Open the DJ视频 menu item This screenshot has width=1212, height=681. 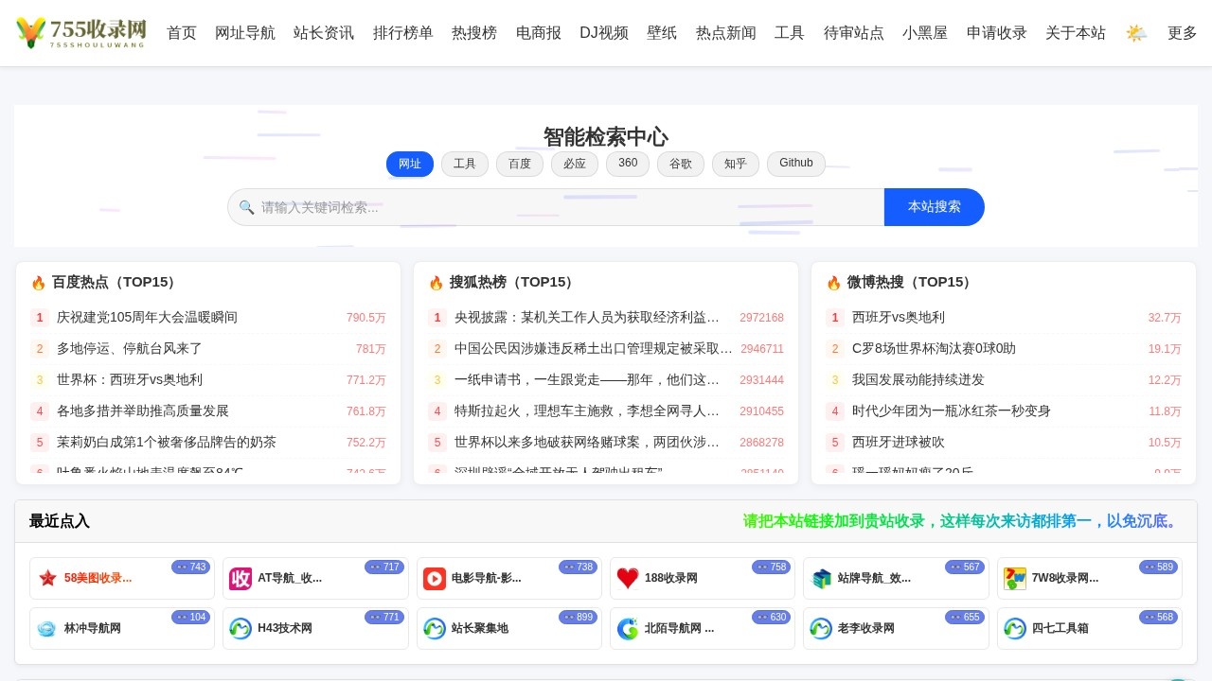(x=604, y=33)
